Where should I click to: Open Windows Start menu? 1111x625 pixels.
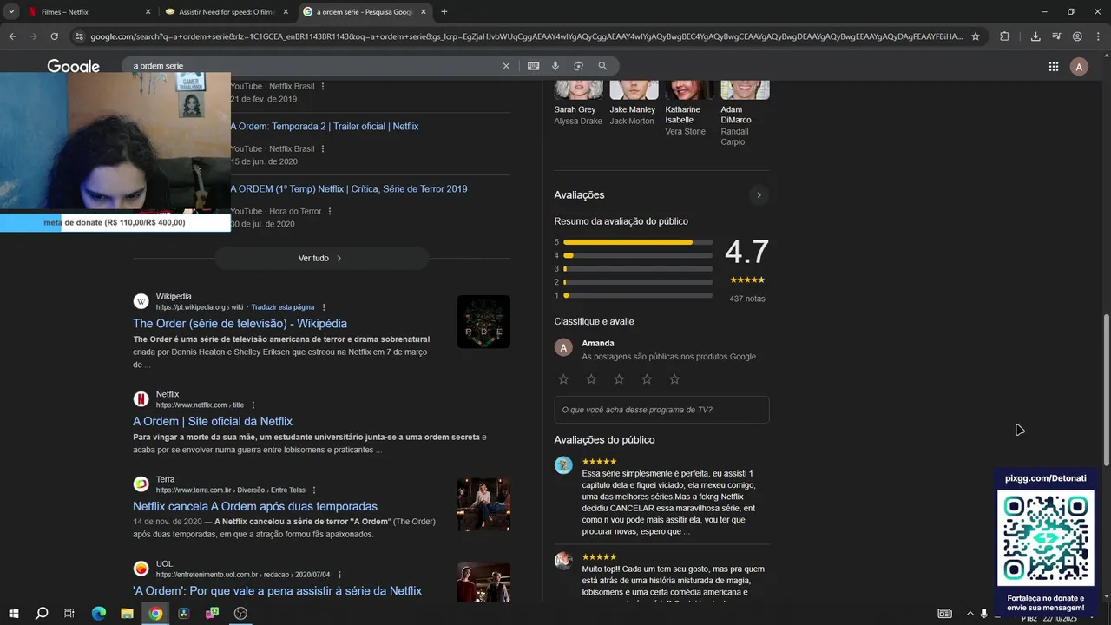point(13,613)
